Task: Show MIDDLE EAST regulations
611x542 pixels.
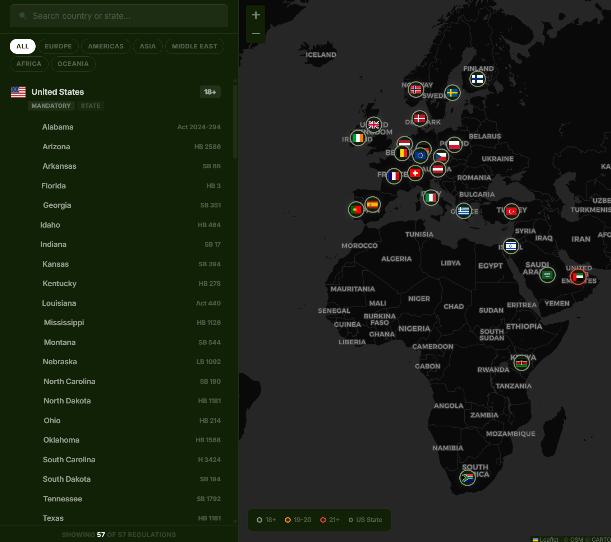Action: [x=195, y=46]
